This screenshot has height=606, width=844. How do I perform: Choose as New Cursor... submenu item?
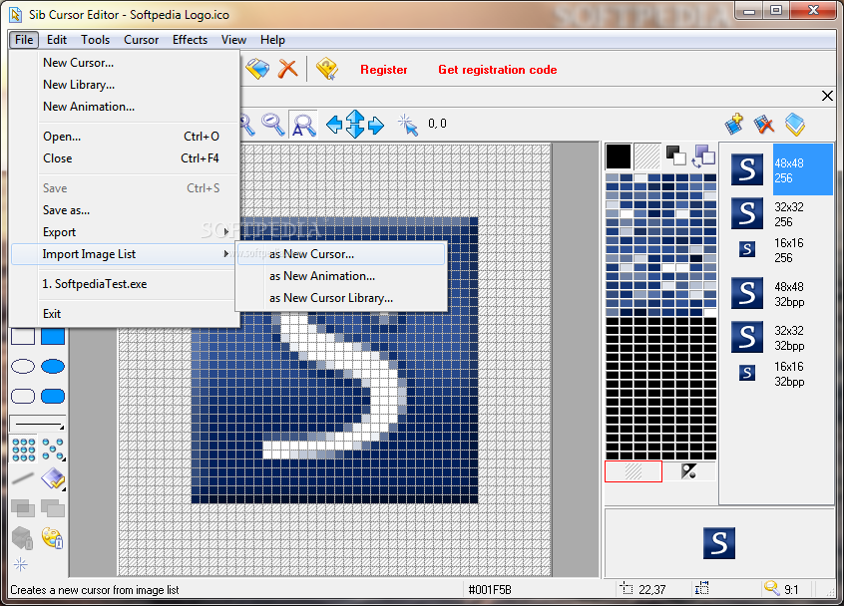(x=341, y=254)
